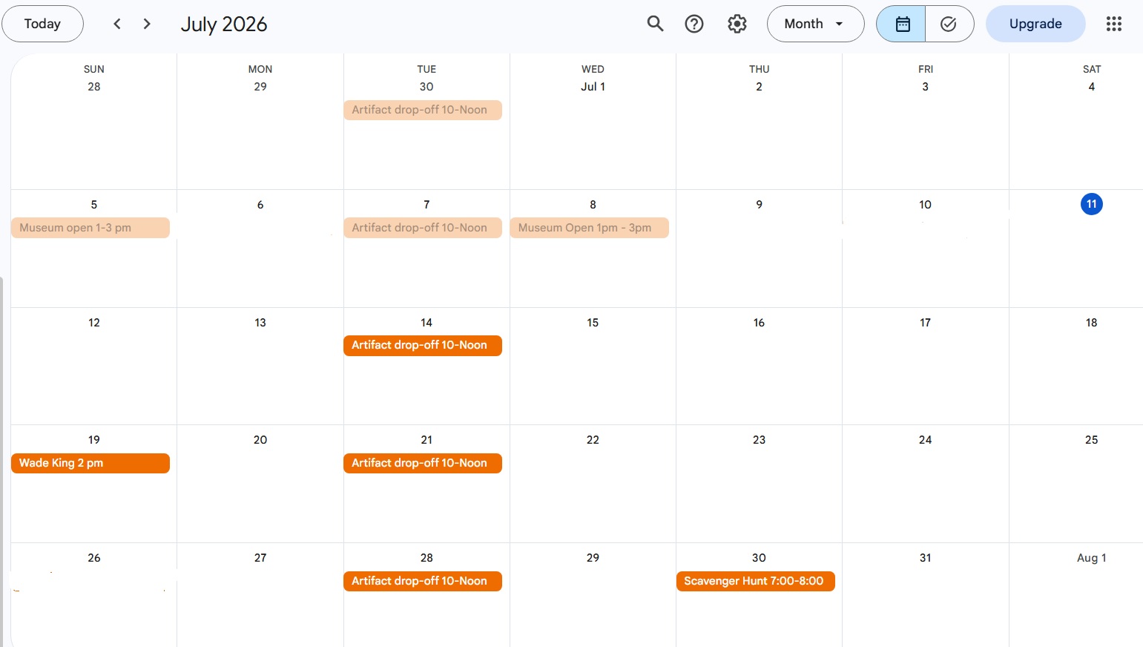Click date number 31
This screenshot has width=1143, height=647.
coord(925,558)
